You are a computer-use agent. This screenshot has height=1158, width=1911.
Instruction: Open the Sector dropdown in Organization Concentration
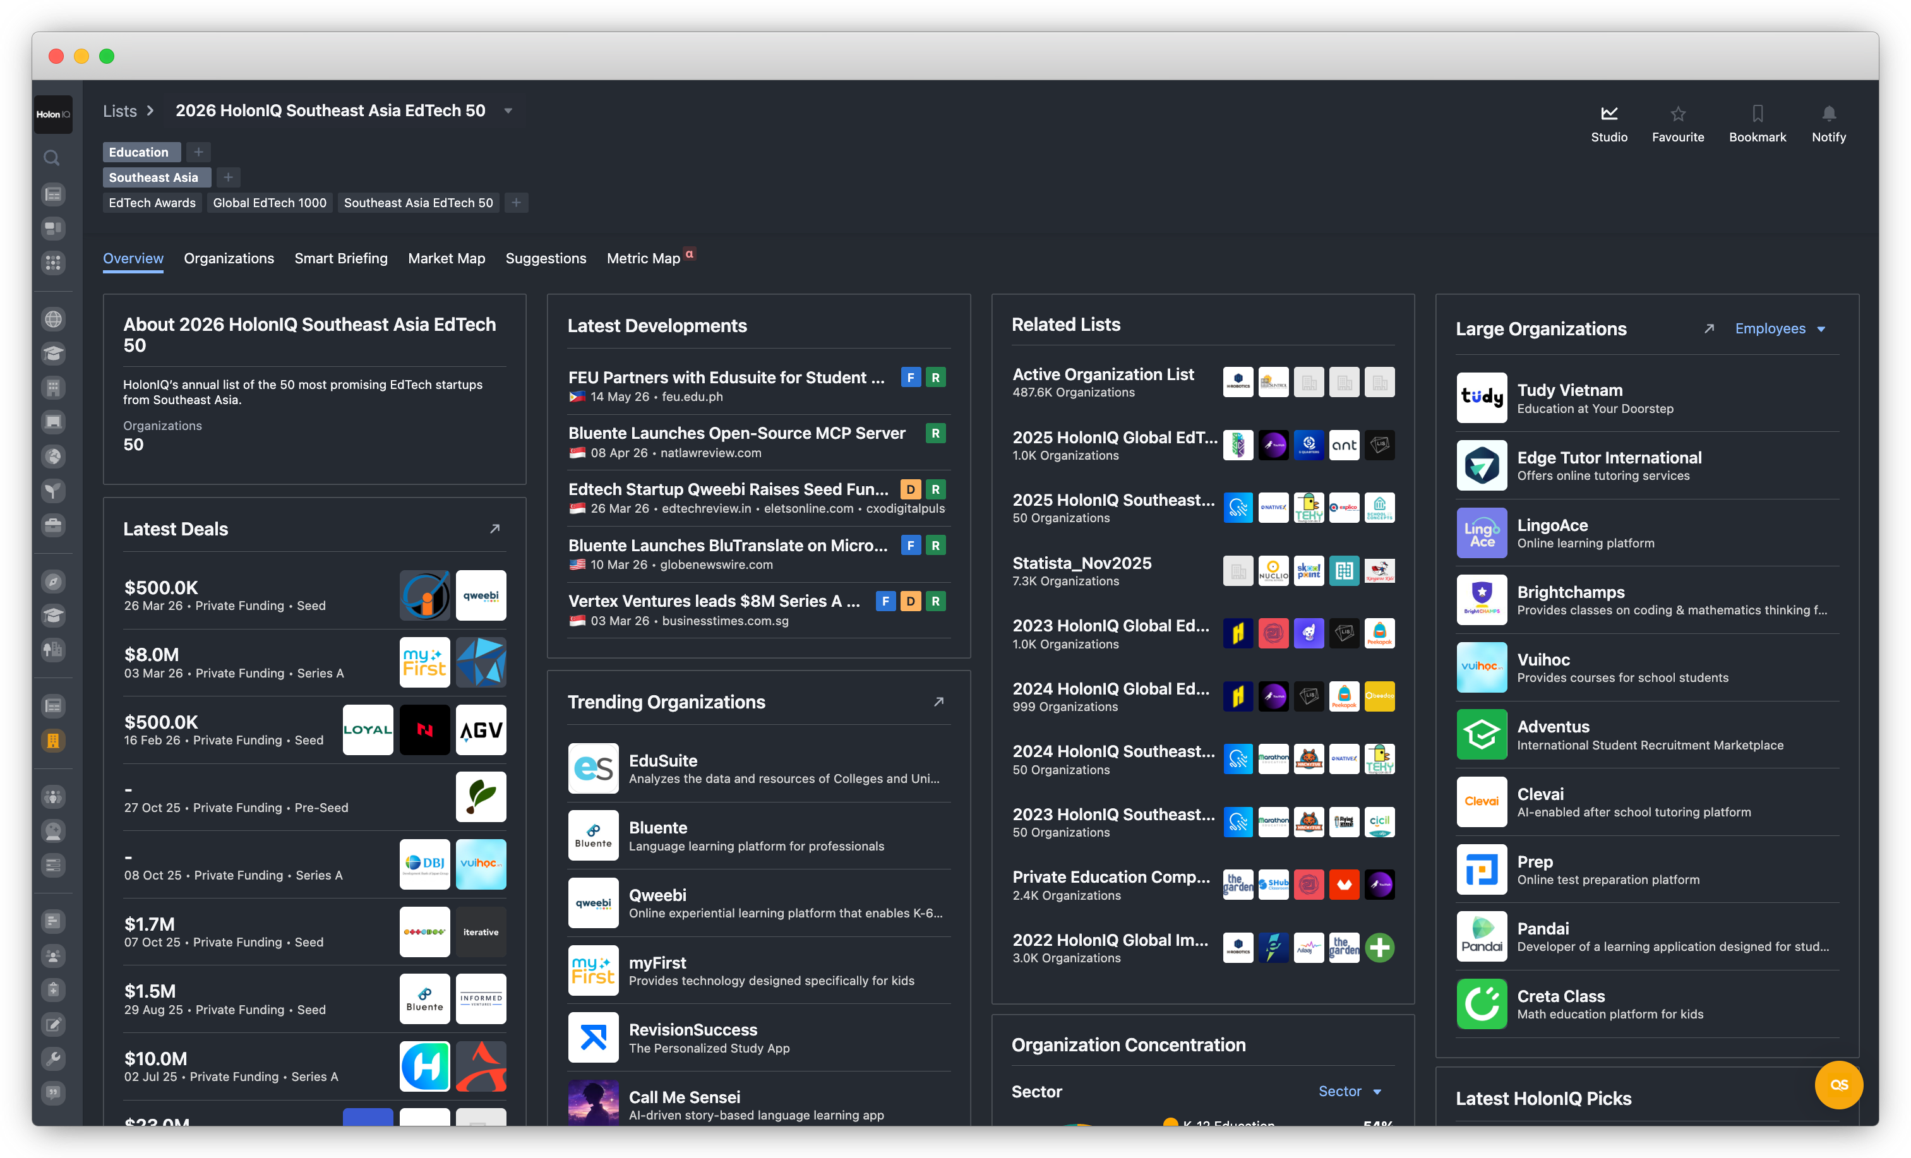pyautogui.click(x=1350, y=1091)
